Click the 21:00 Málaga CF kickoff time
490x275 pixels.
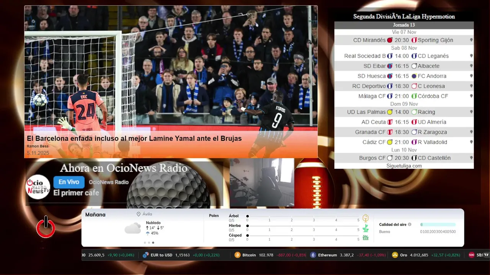click(x=402, y=96)
